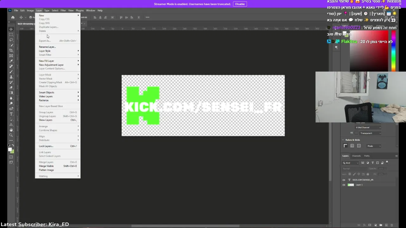406x228 pixels.
Task: Expand the Smart Objects submenu
Action: pyautogui.click(x=57, y=92)
